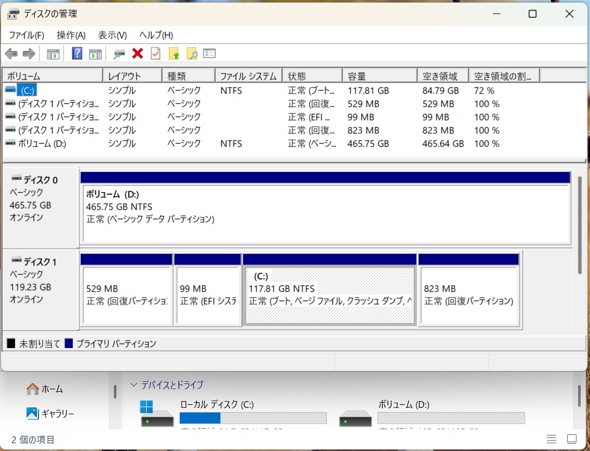Click the ギャラリー picture icon in Explorer
The height and width of the screenshot is (451, 590).
coord(32,414)
